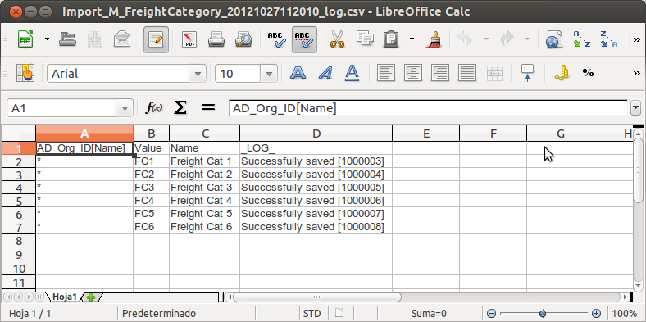The width and height of the screenshot is (646, 322).
Task: Click the New spreadsheet icon
Action: tap(26, 39)
